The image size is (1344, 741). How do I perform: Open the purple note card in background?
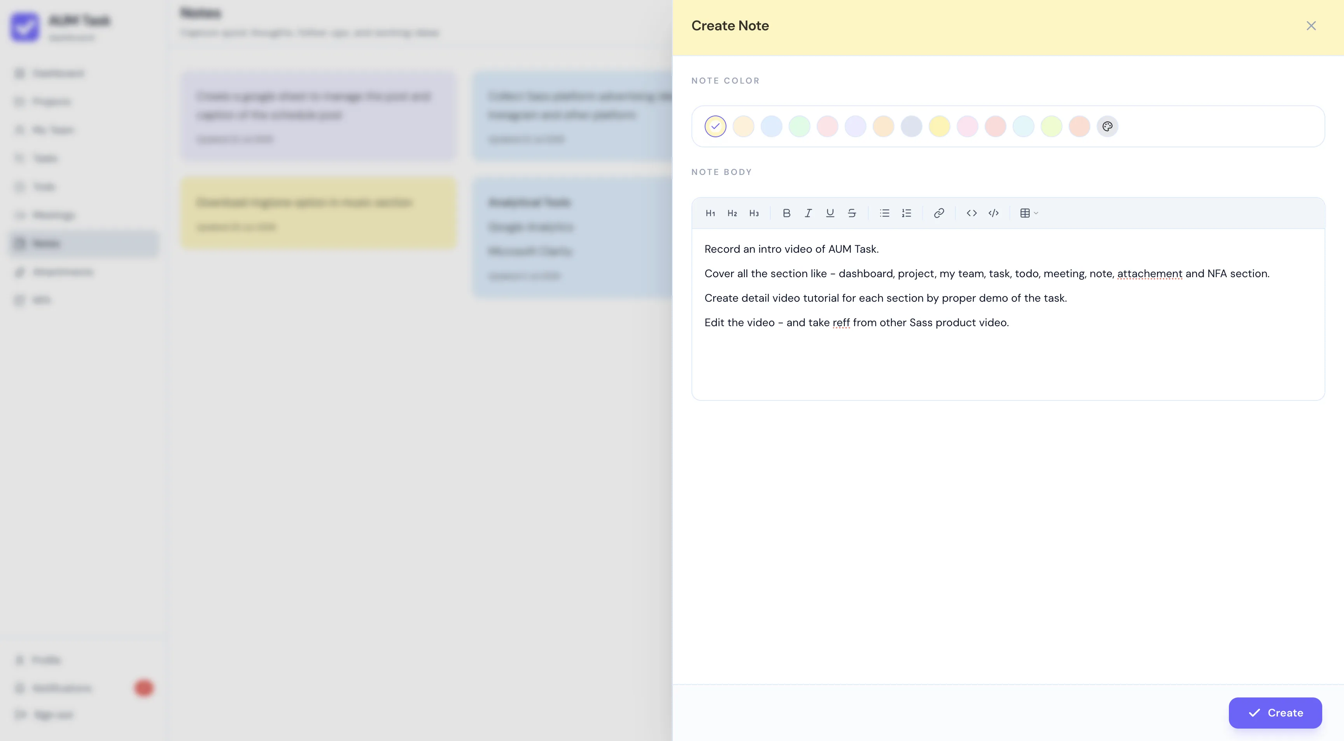pyautogui.click(x=319, y=116)
